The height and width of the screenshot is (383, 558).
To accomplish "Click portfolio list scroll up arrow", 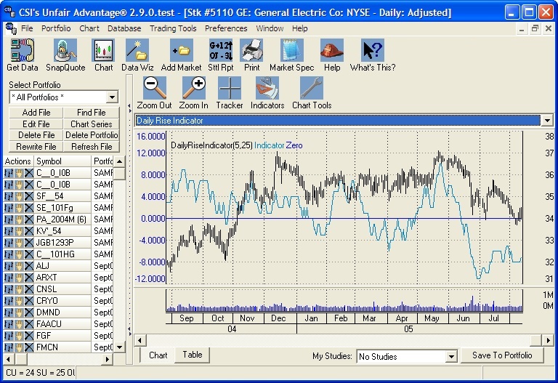I will coord(120,161).
